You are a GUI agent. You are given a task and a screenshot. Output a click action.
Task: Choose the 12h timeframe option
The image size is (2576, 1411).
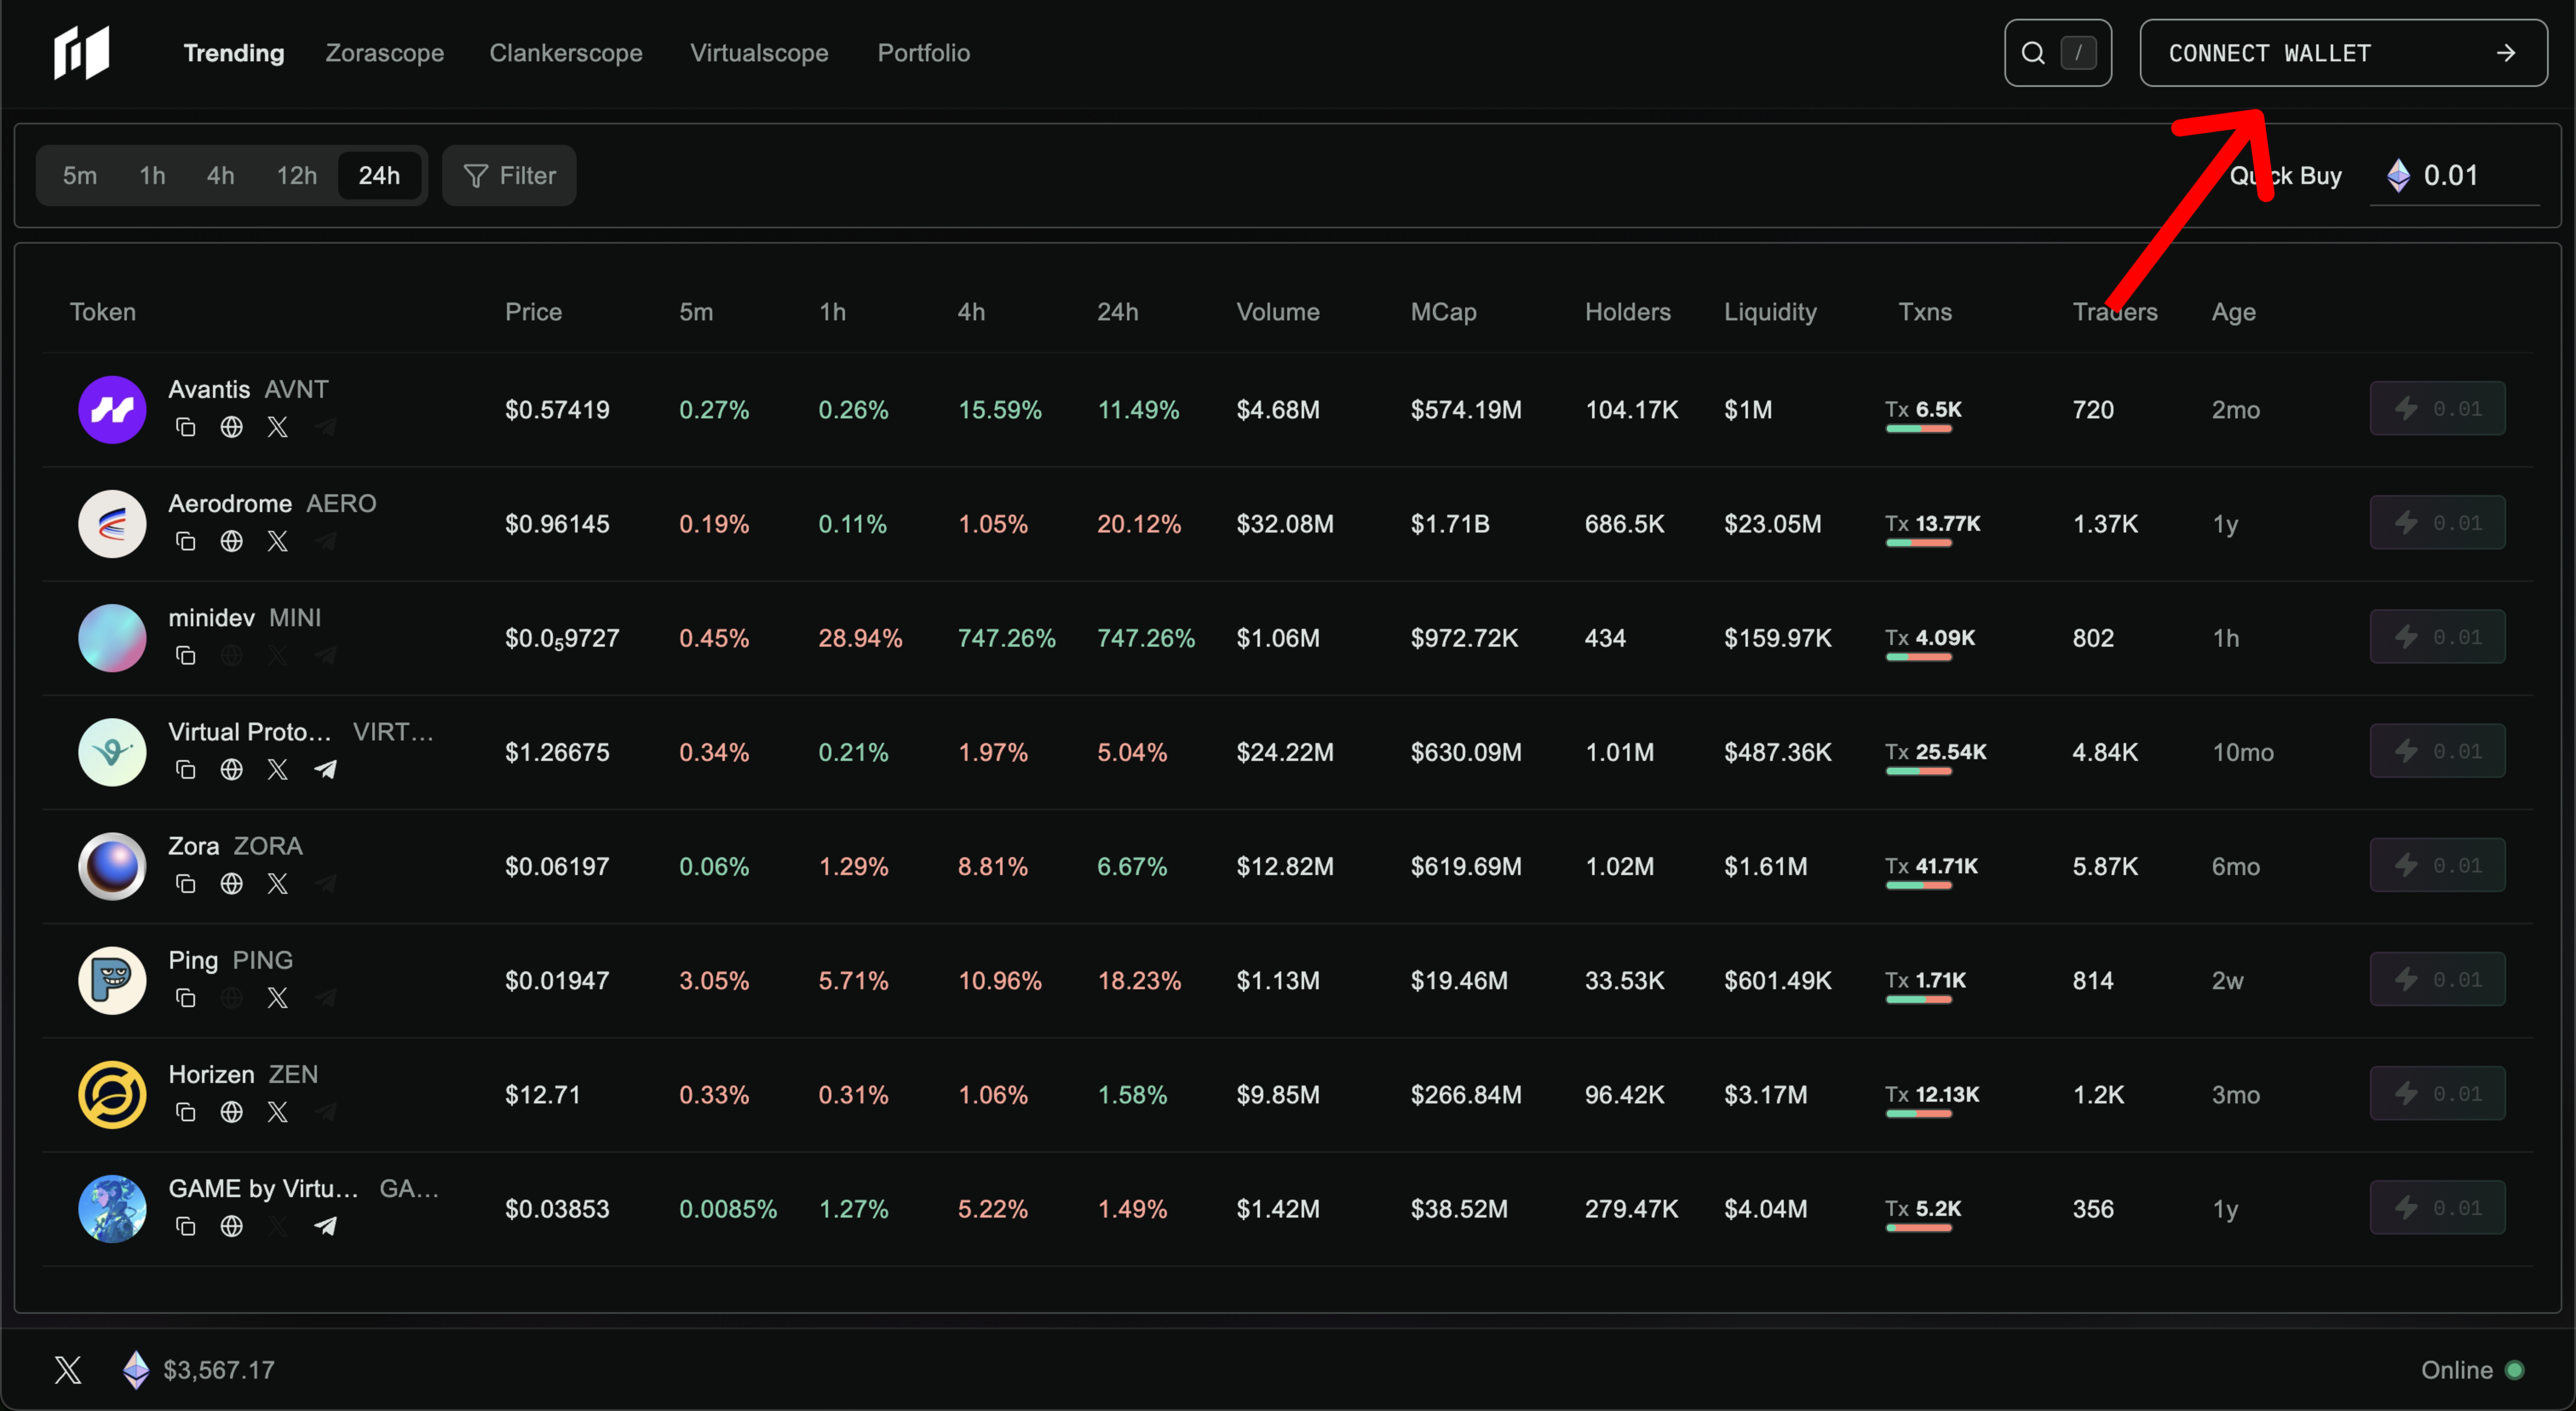point(296,176)
